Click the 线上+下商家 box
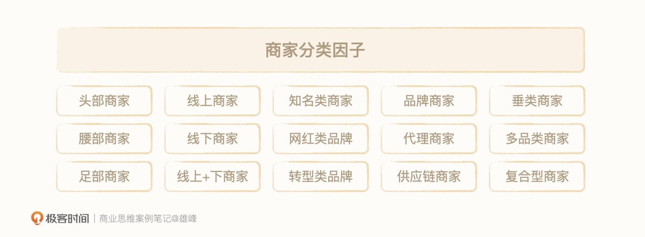The width and height of the screenshot is (645, 237). [212, 177]
